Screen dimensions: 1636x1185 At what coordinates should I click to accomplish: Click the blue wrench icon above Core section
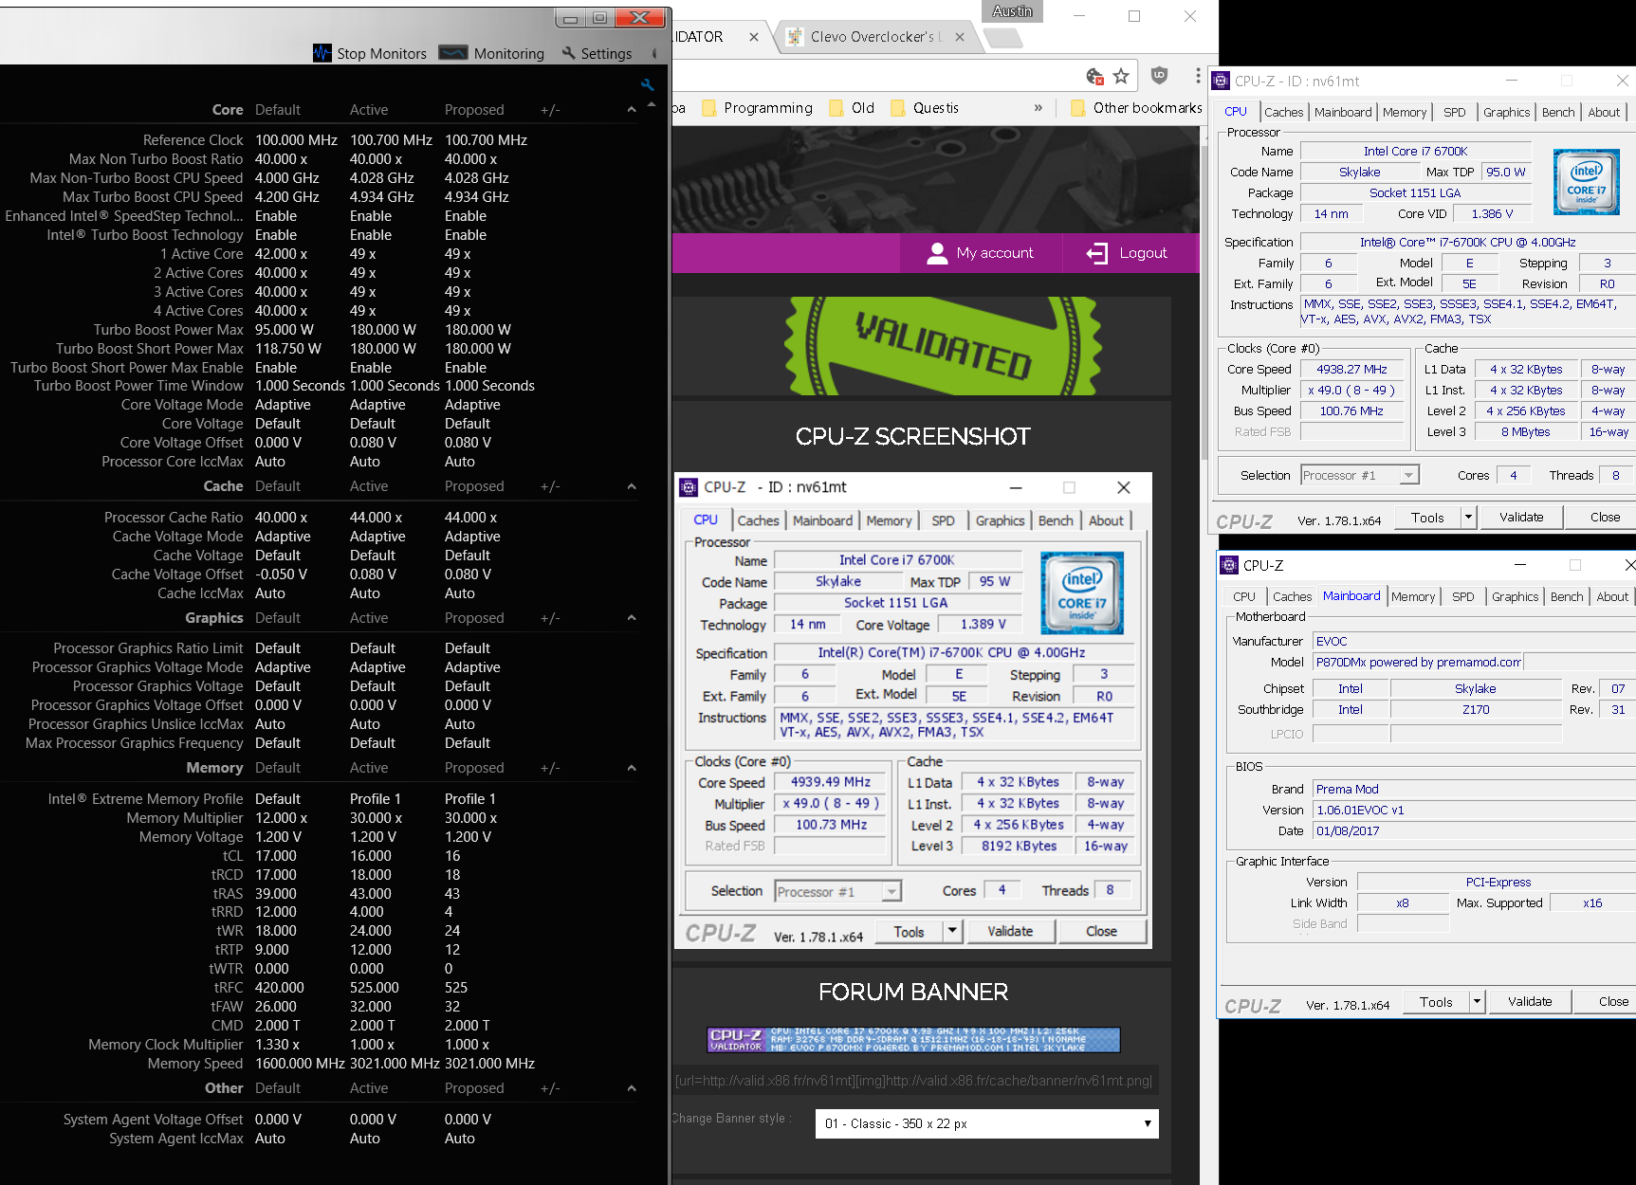pos(647,84)
